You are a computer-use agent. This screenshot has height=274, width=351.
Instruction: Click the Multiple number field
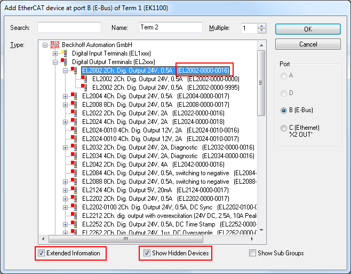click(x=249, y=28)
